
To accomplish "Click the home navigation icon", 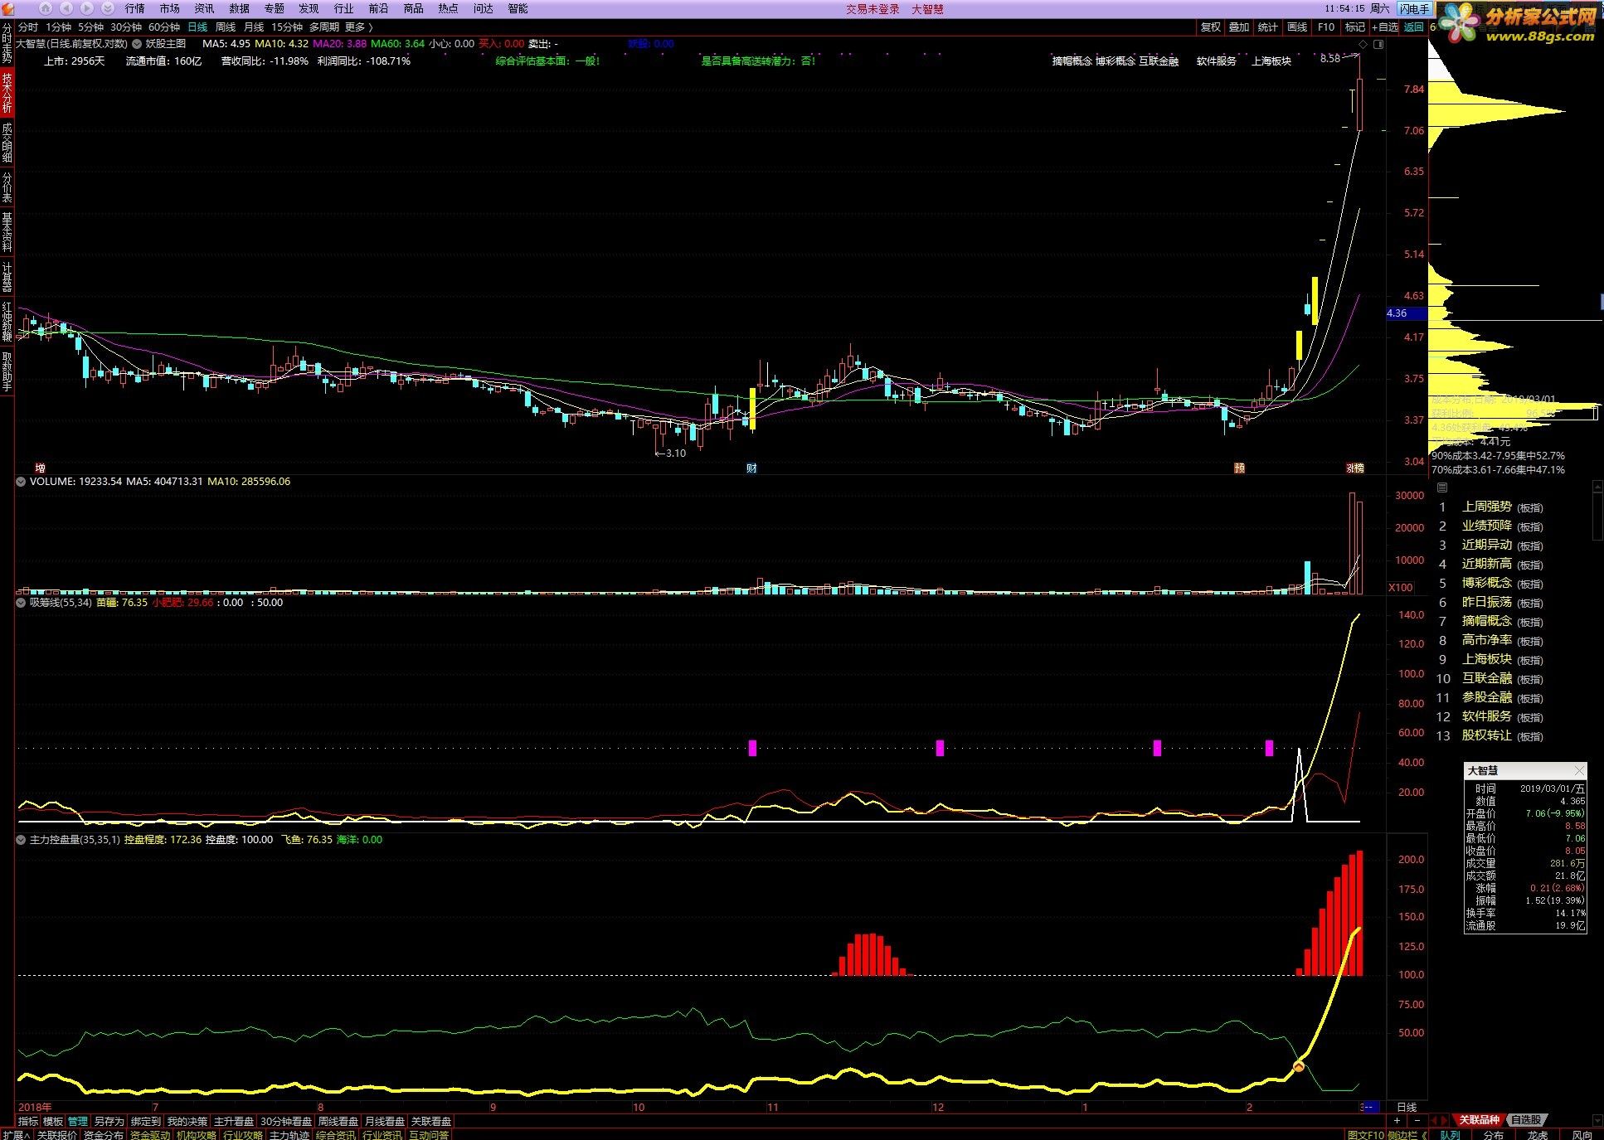I will (x=46, y=8).
